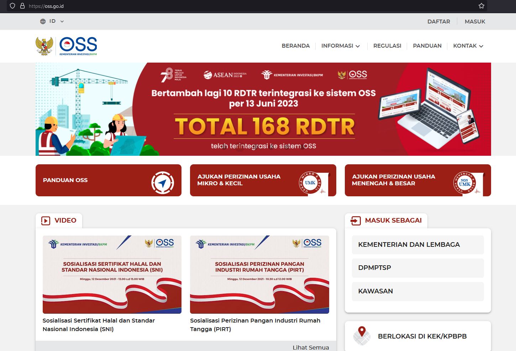Click the padlock site security icon
Screen dimensions: 516x351
click(x=22, y=6)
